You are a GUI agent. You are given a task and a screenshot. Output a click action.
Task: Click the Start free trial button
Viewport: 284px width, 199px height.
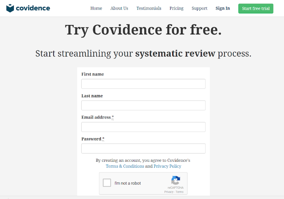click(x=256, y=8)
